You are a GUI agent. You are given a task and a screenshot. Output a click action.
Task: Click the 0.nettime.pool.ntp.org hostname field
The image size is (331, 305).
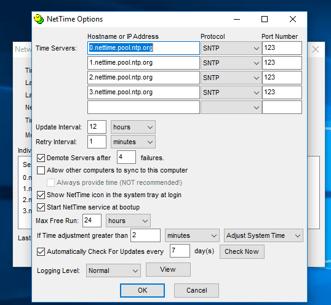(x=143, y=48)
